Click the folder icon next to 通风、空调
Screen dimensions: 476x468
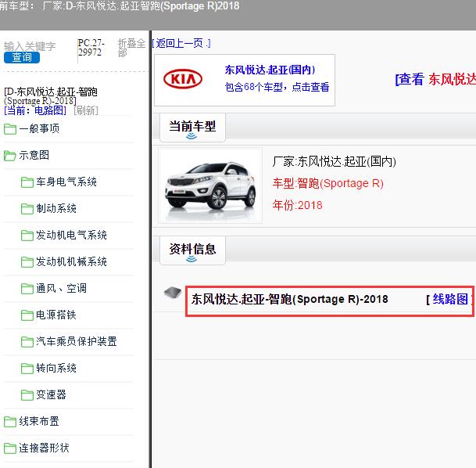[x=27, y=289]
